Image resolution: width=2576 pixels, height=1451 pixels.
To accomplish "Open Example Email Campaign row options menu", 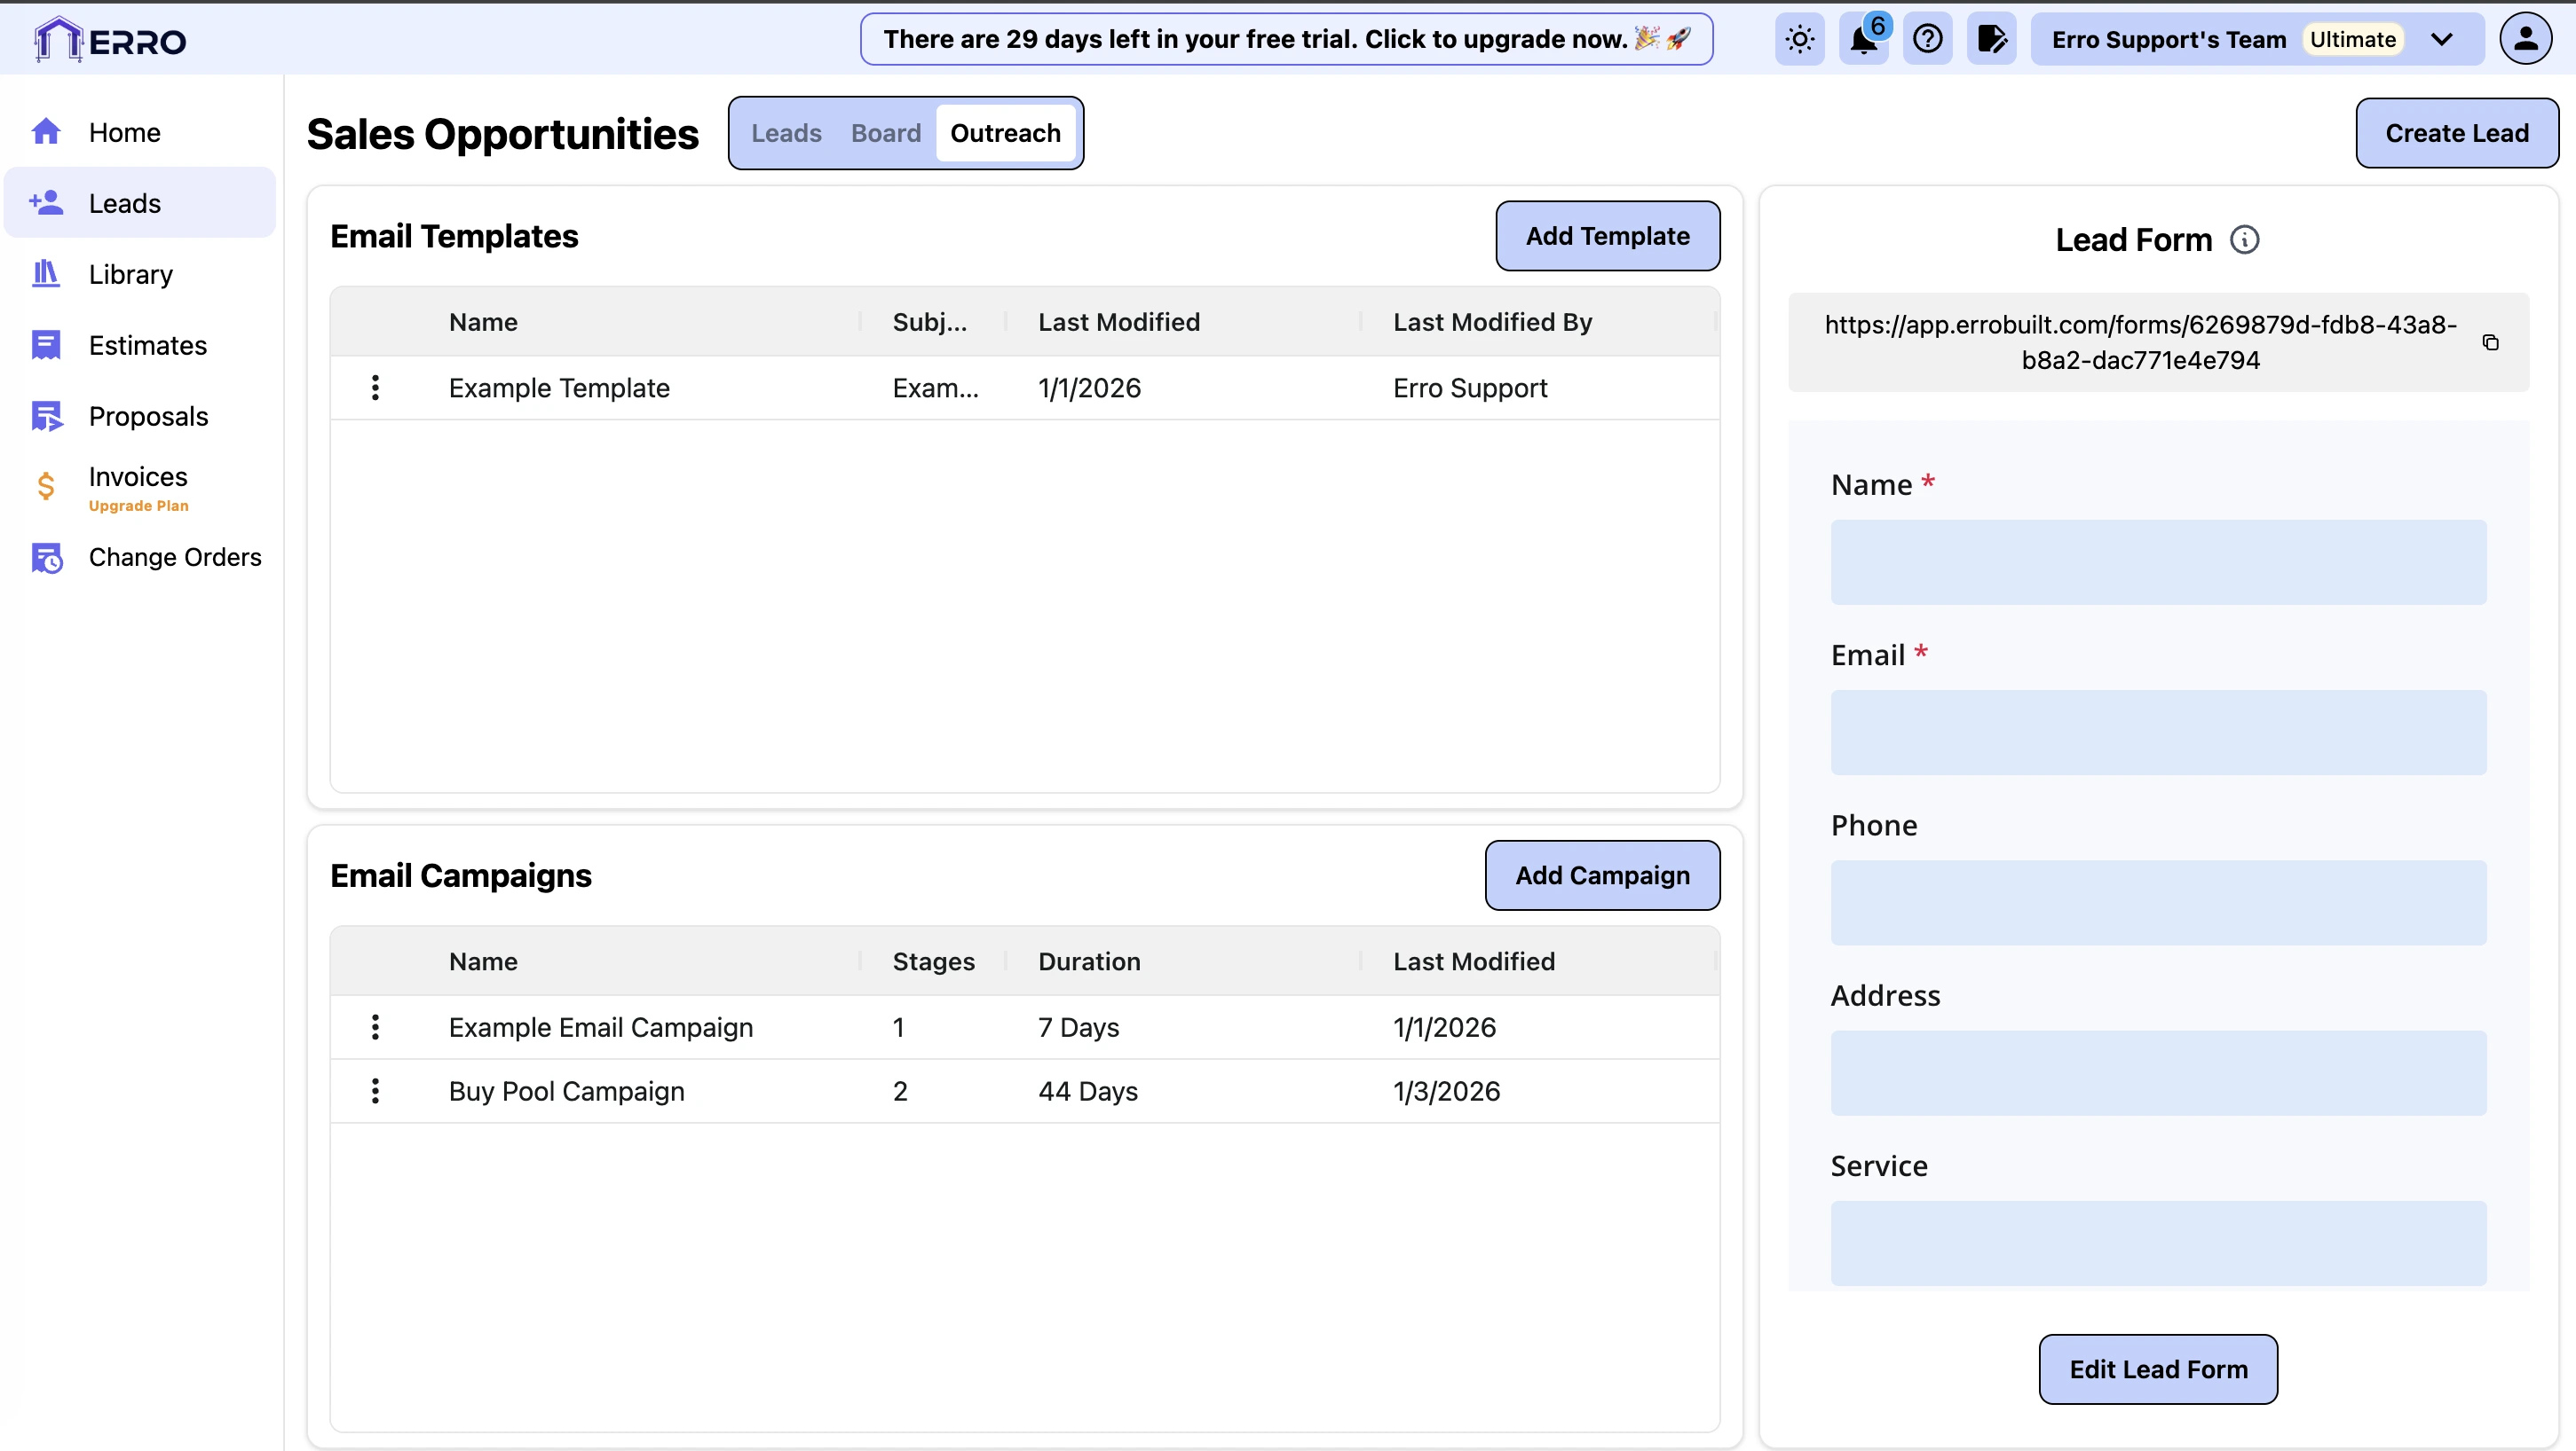I will coord(375,1027).
